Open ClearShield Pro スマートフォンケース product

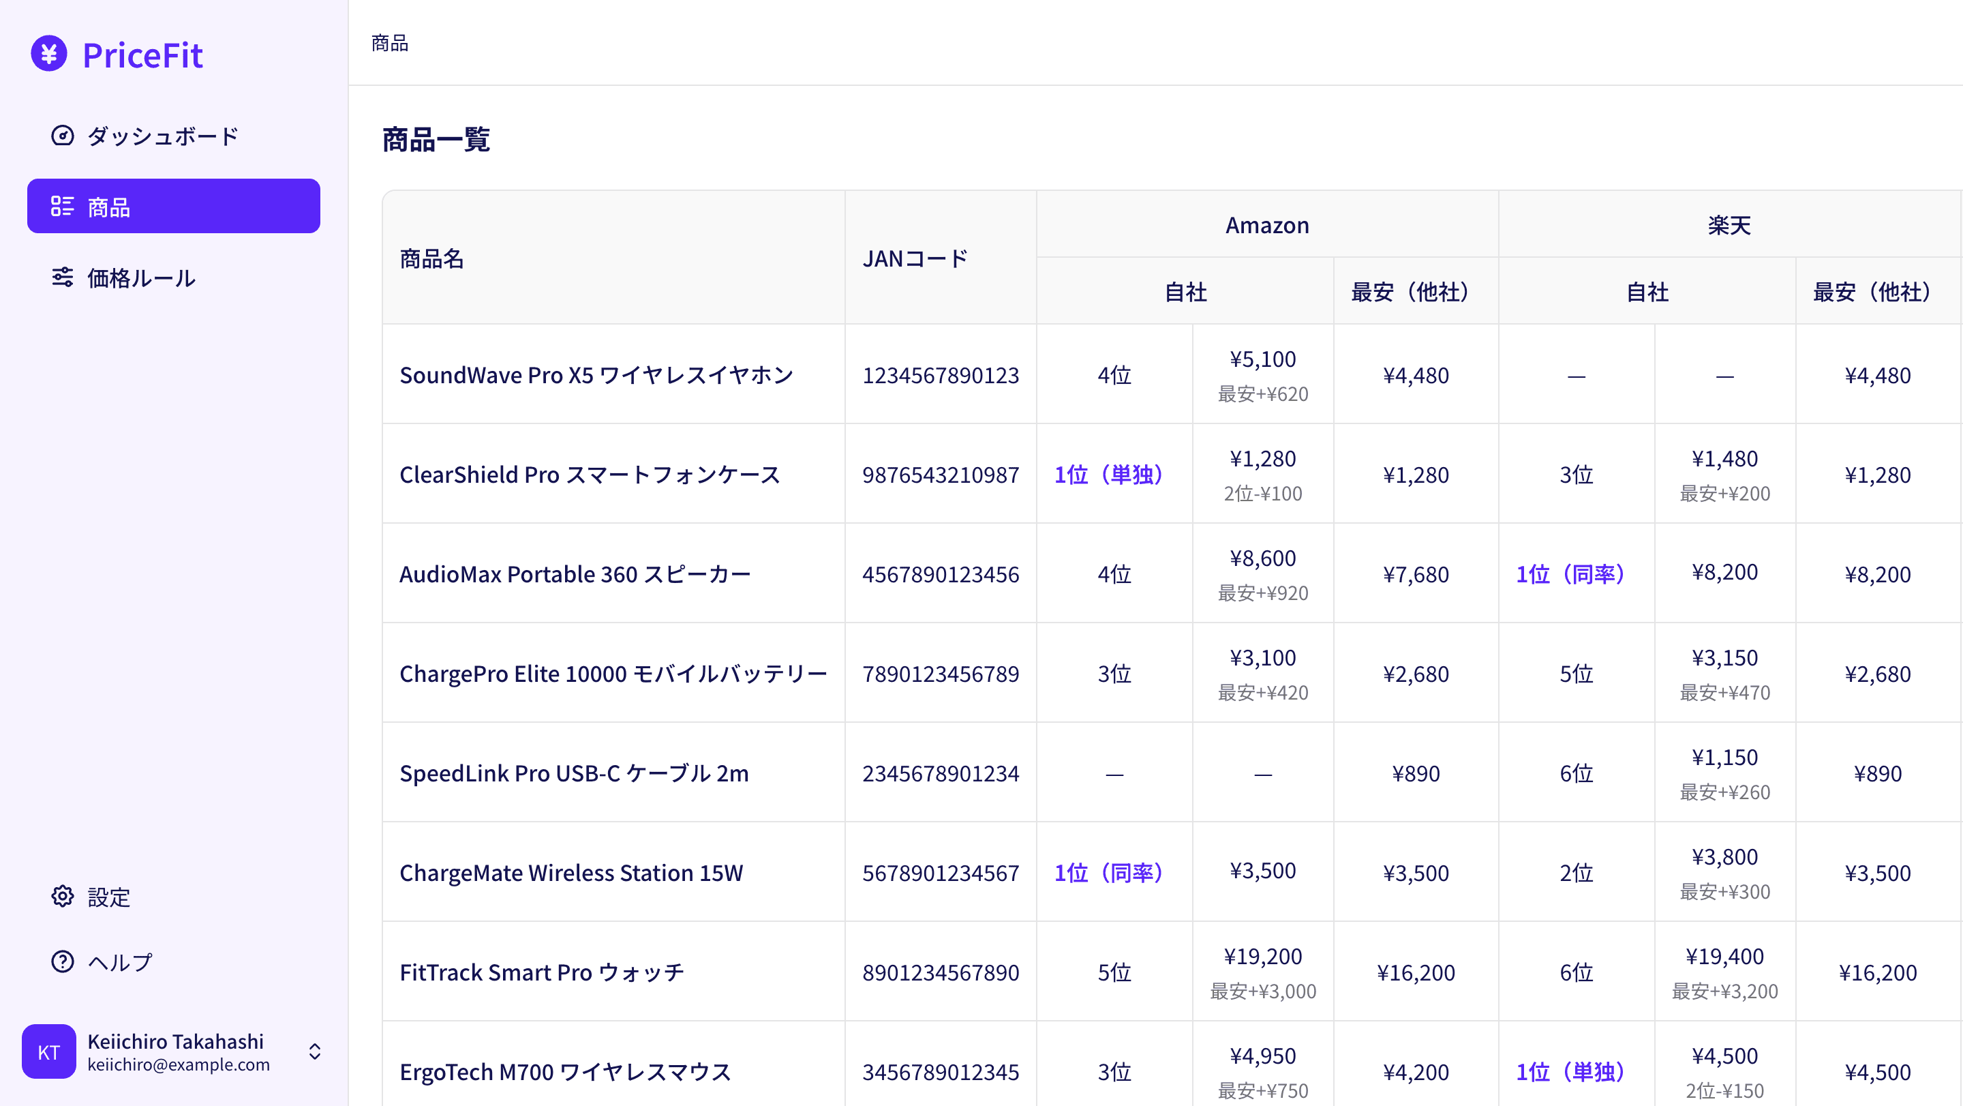[589, 475]
